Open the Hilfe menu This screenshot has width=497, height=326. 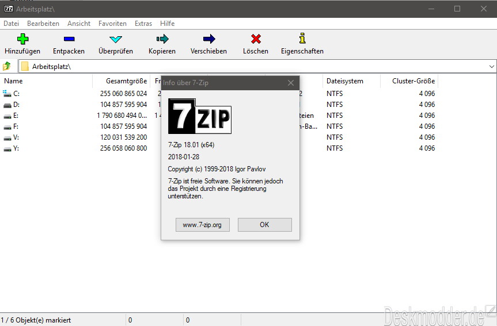[167, 24]
